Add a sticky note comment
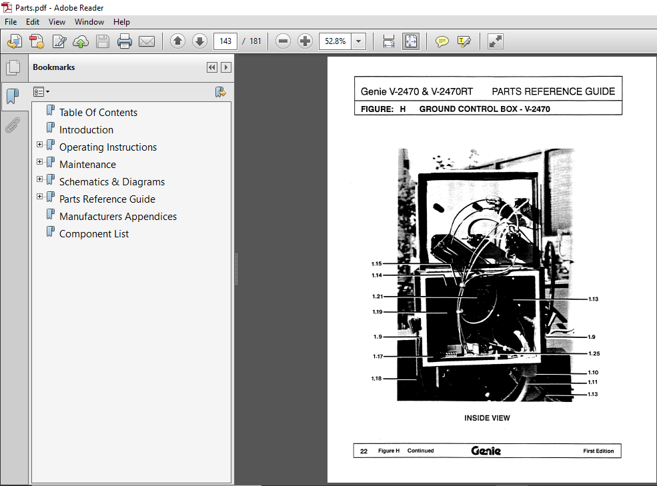The height and width of the screenshot is (486, 657). (442, 41)
